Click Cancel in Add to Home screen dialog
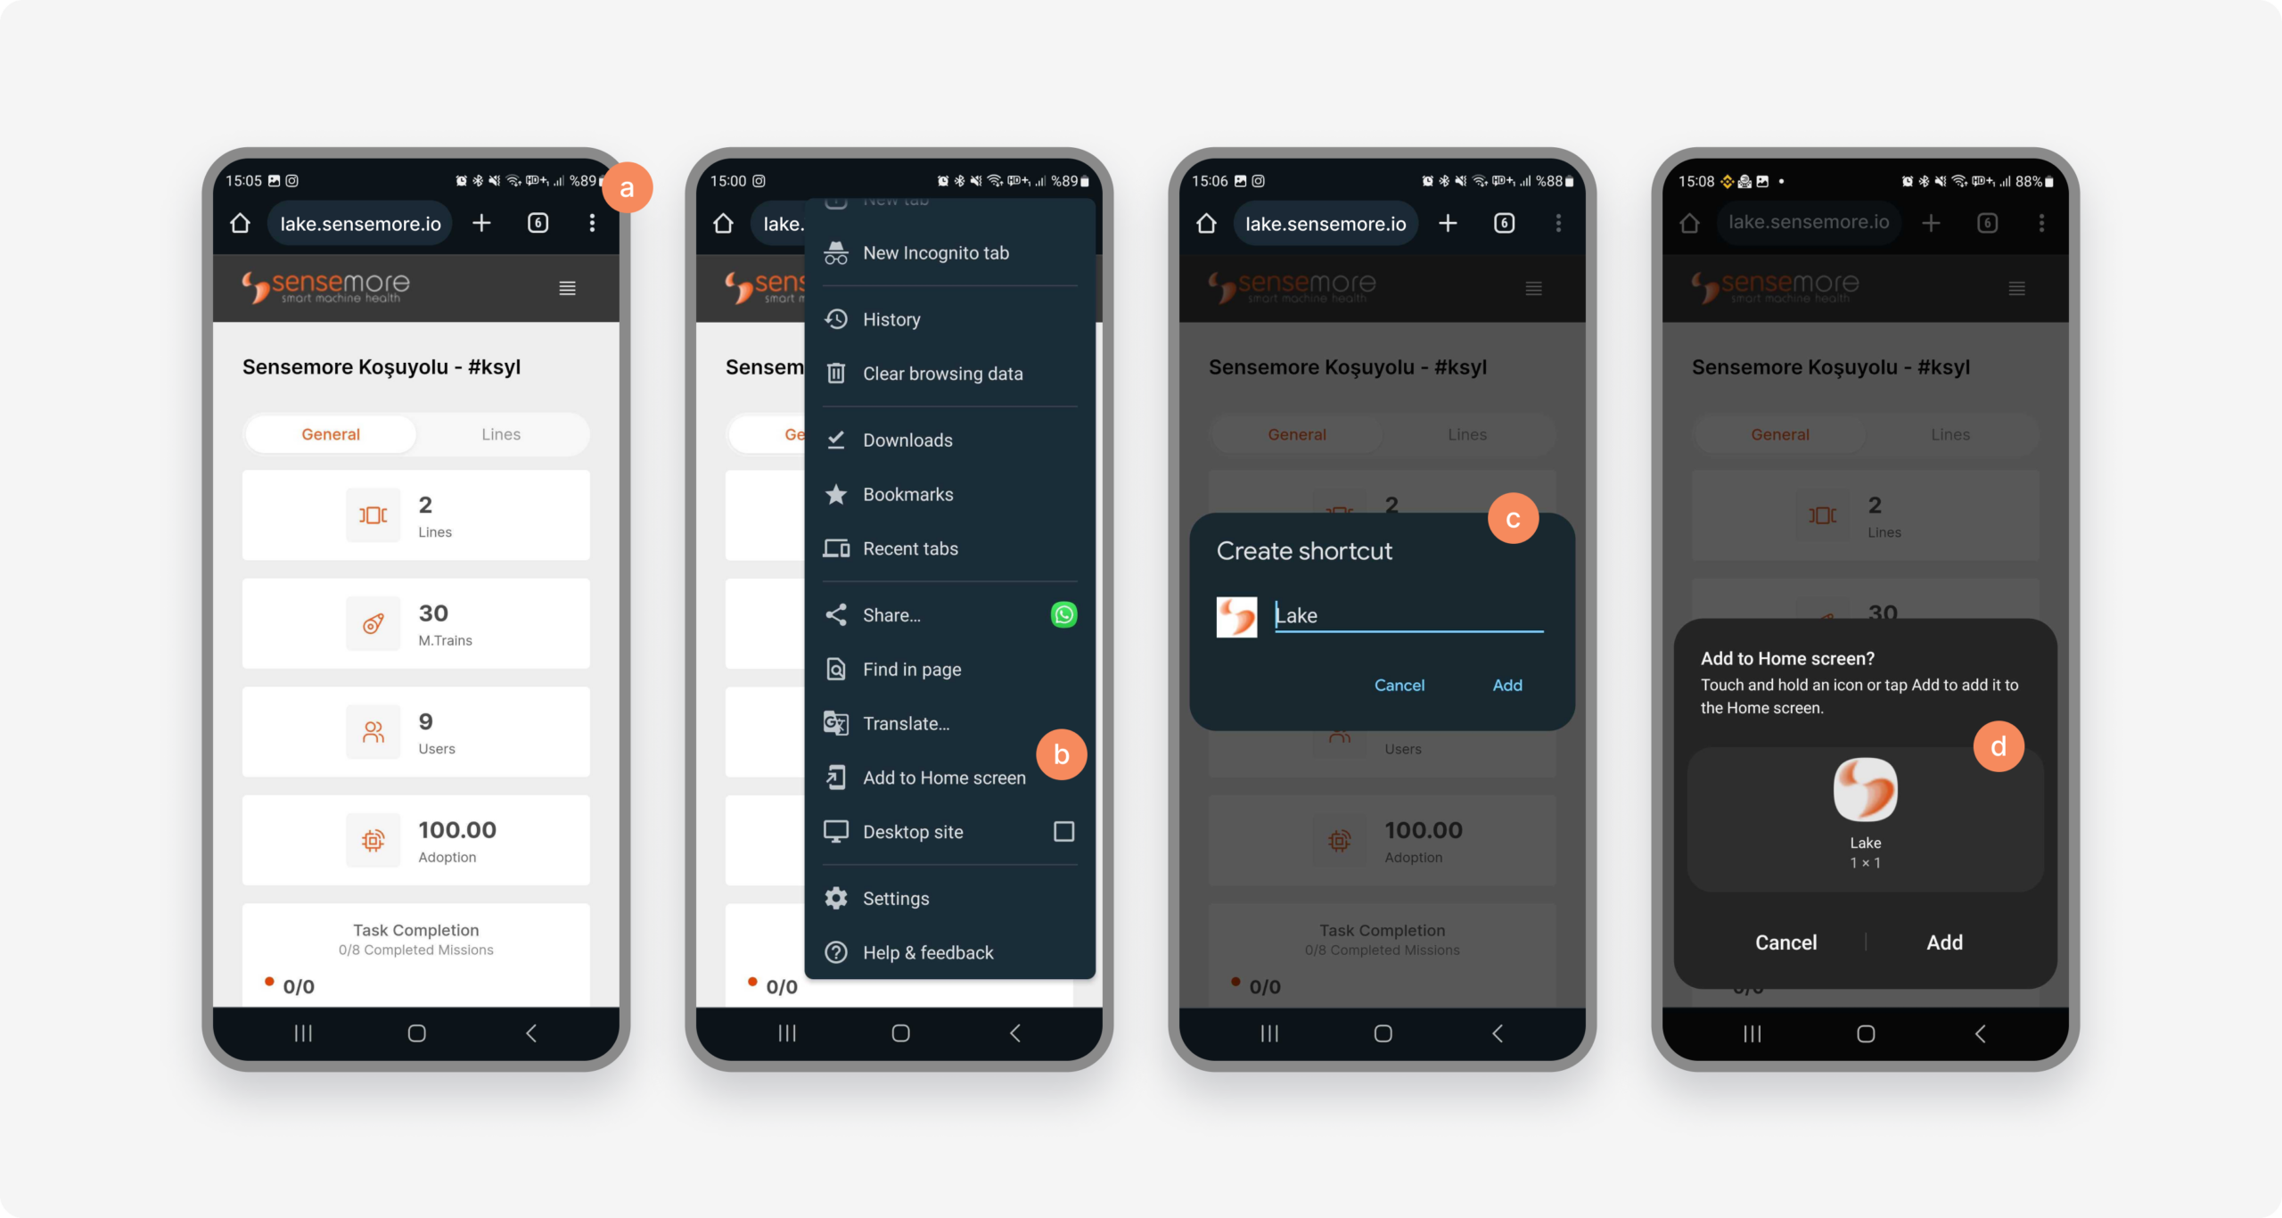This screenshot has height=1218, width=2282. point(1785,942)
